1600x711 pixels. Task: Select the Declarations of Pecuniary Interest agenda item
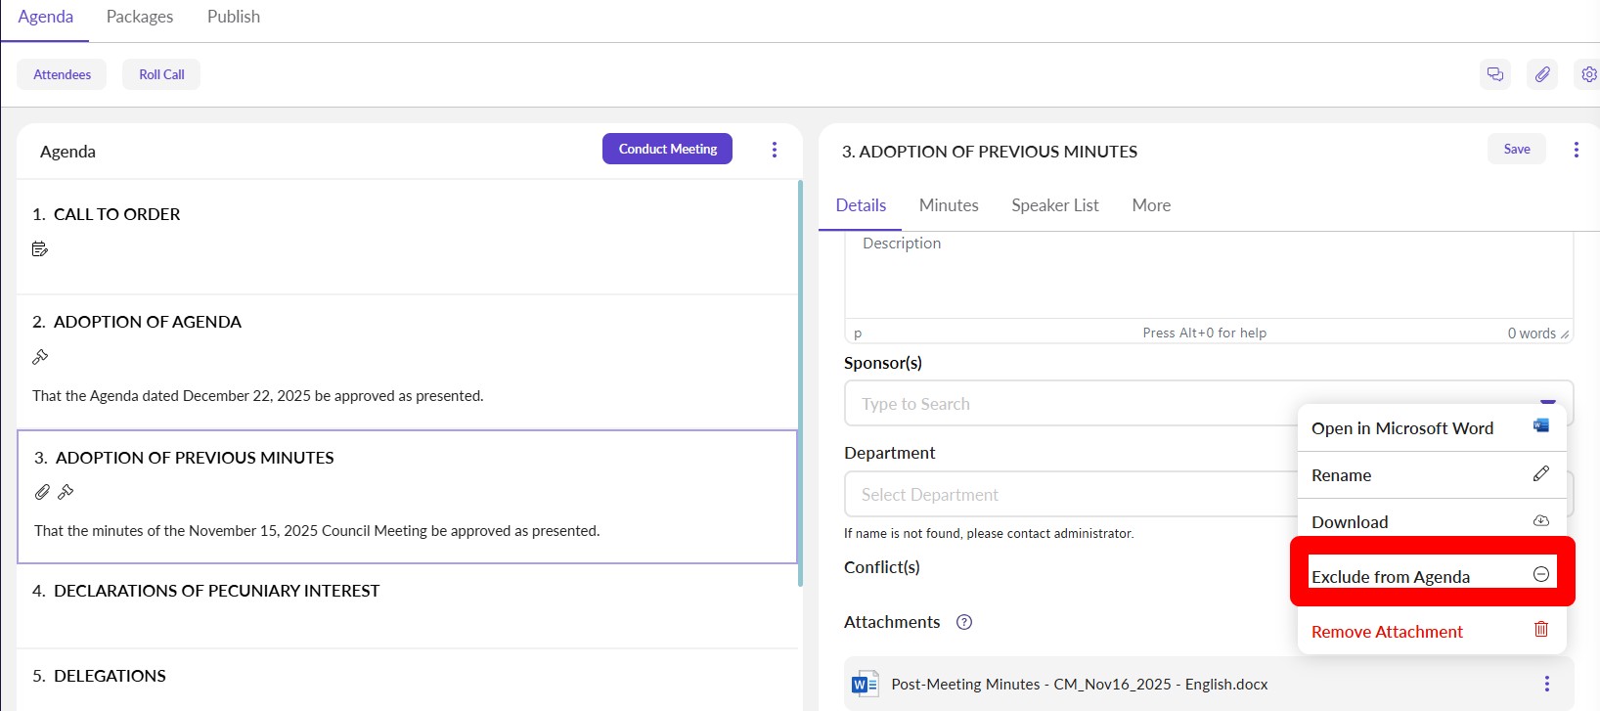coord(216,591)
